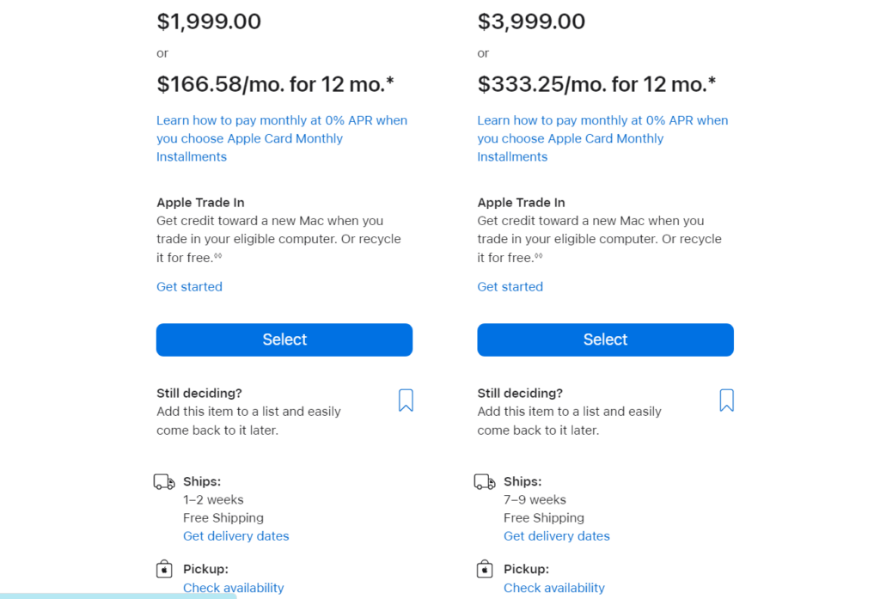The width and height of the screenshot is (880, 599).
Task: Click the left Pickup Apple bag icon
Action: [164, 569]
